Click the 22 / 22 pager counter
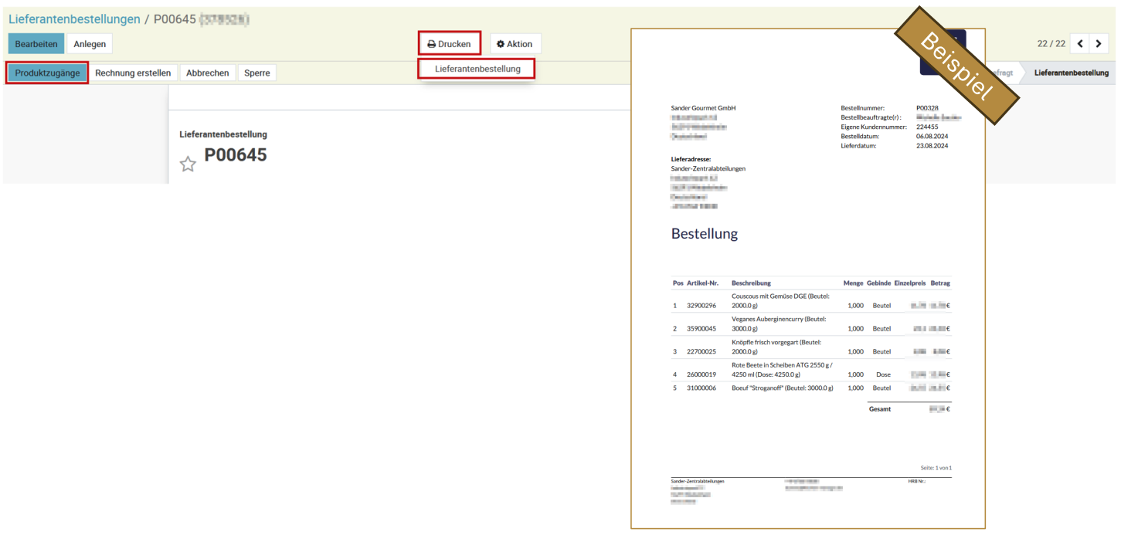Image resolution: width=1121 pixels, height=542 pixels. pyautogui.click(x=1051, y=44)
